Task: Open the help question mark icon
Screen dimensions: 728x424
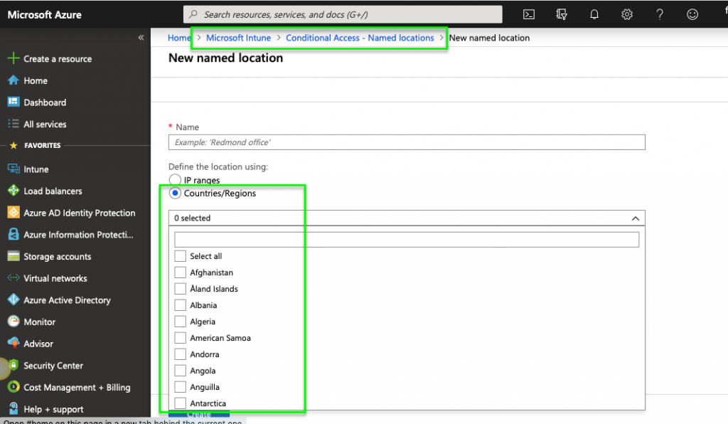Action: [x=660, y=14]
